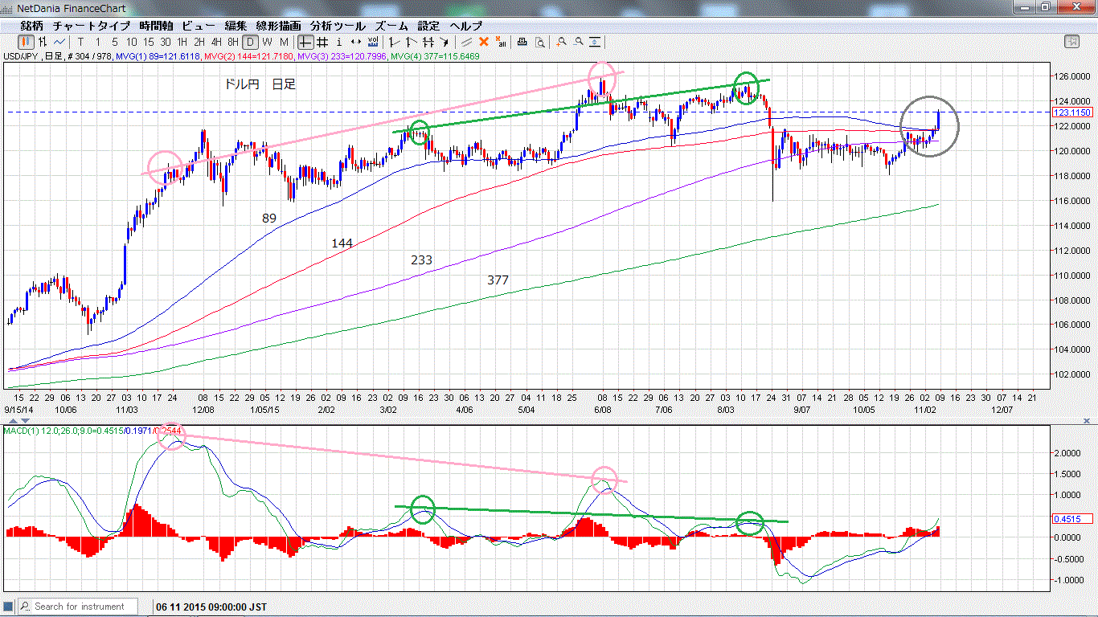
Task: Switch to OHLC bar chart type
Action: click(x=43, y=42)
